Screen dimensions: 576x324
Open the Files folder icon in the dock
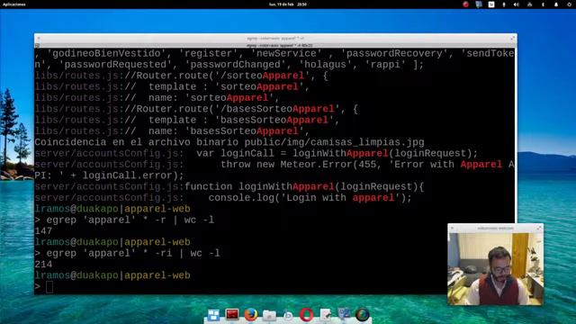coord(269,315)
